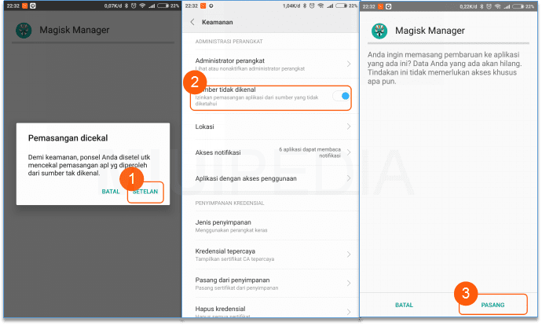This screenshot has height=326, width=542.
Task: Tap PASANG to install the update
Action: pyautogui.click(x=493, y=305)
